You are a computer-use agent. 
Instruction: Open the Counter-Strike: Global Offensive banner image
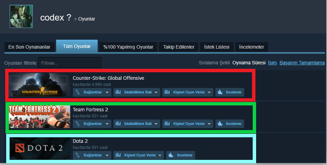click(39, 85)
